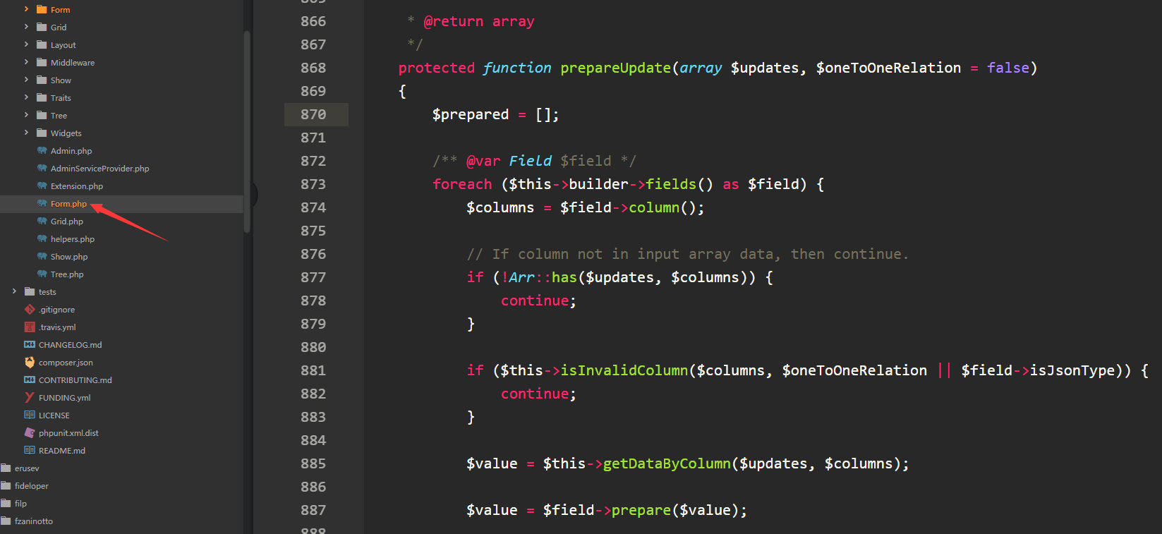Click the PHP icon of Admin.php
Viewport: 1162px width, 534px height.
click(x=42, y=150)
